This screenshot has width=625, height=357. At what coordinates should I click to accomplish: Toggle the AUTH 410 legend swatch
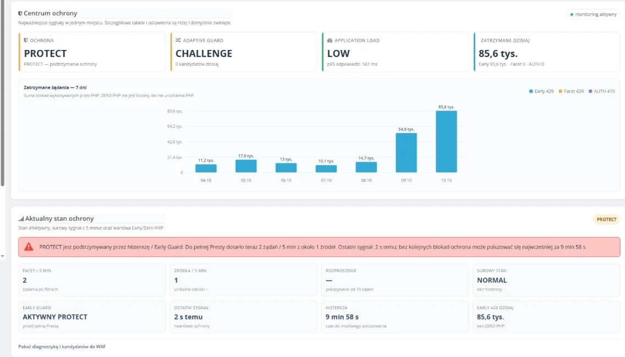point(590,91)
